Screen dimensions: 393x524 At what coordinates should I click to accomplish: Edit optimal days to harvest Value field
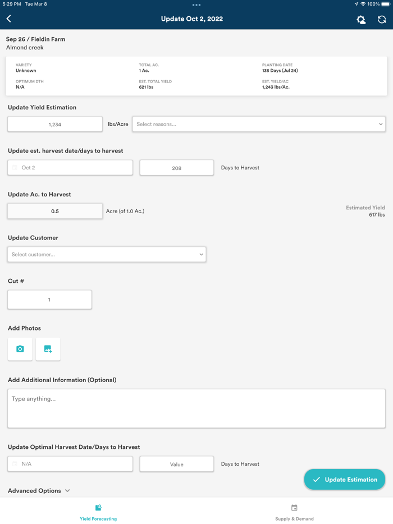[177, 464]
